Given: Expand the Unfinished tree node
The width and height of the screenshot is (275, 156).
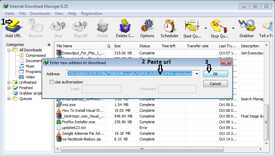Looking at the screenshot, I should point(9,82).
